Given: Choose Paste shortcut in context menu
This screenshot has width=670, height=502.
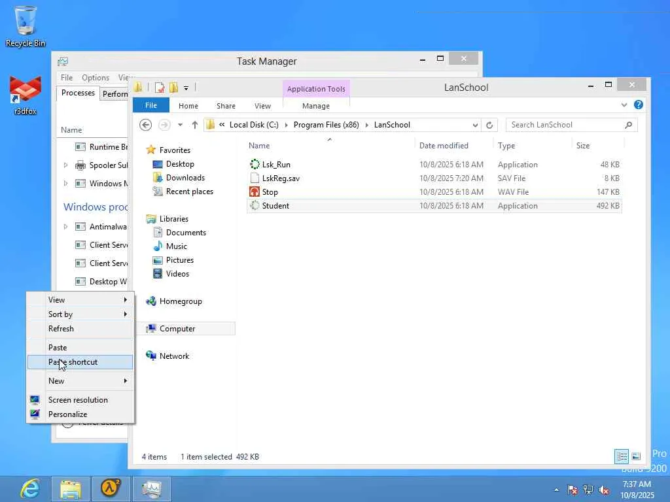Looking at the screenshot, I should click(x=80, y=362).
